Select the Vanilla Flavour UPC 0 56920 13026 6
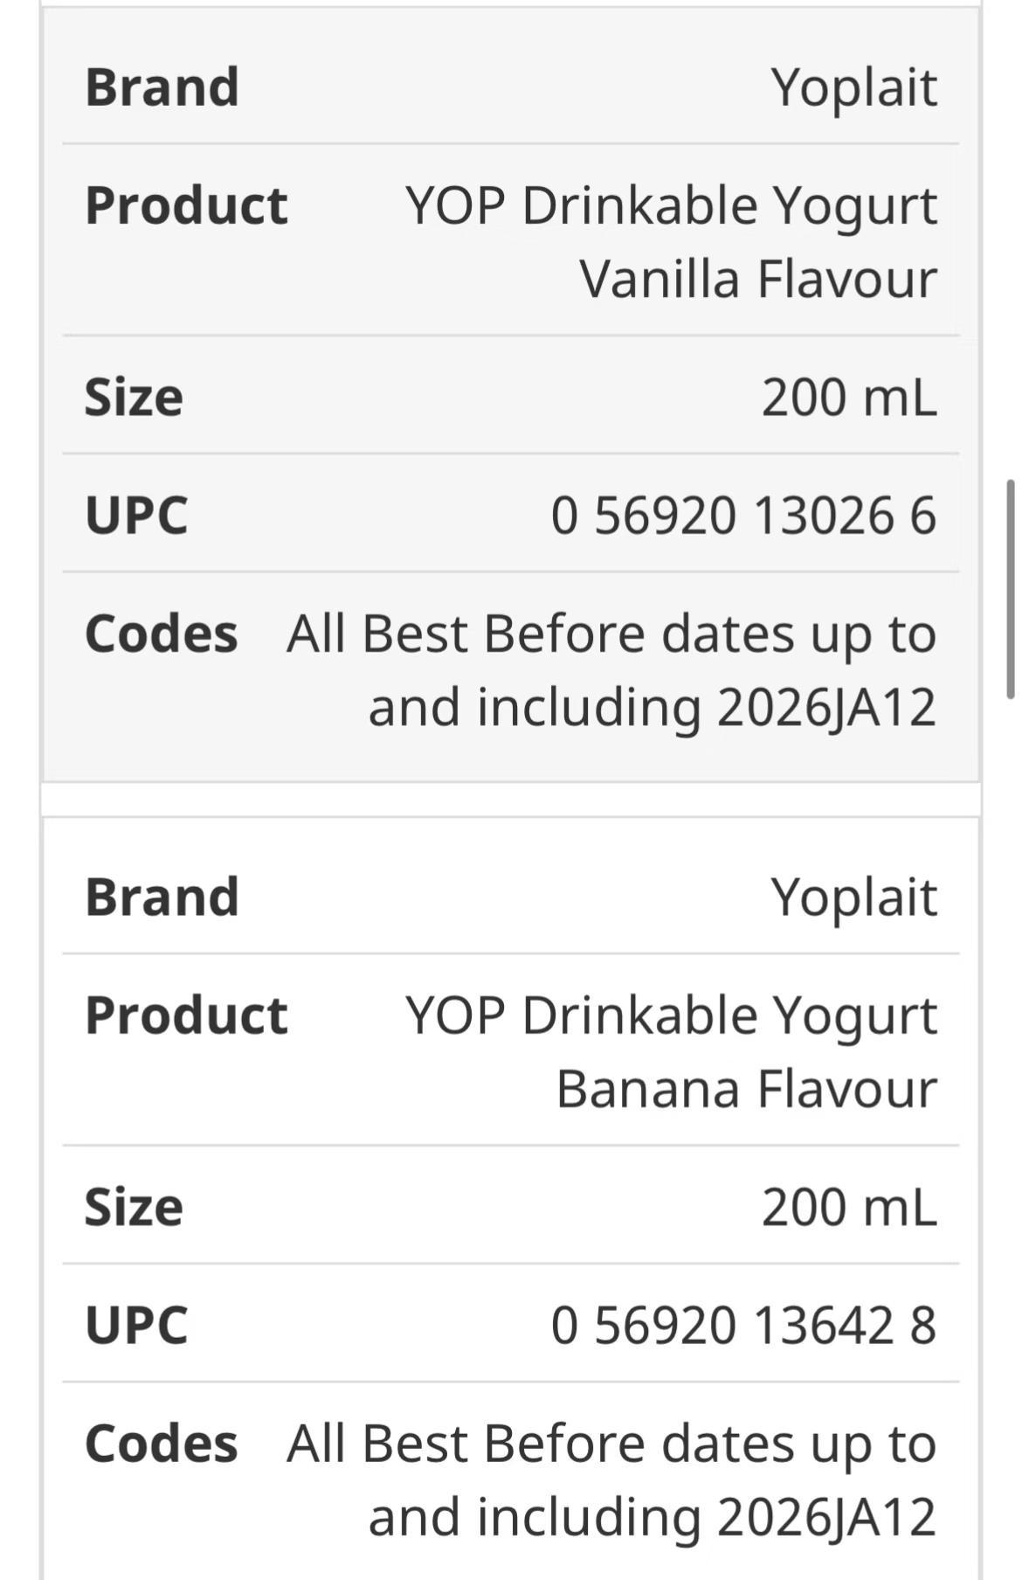1022x1580 pixels. [743, 515]
